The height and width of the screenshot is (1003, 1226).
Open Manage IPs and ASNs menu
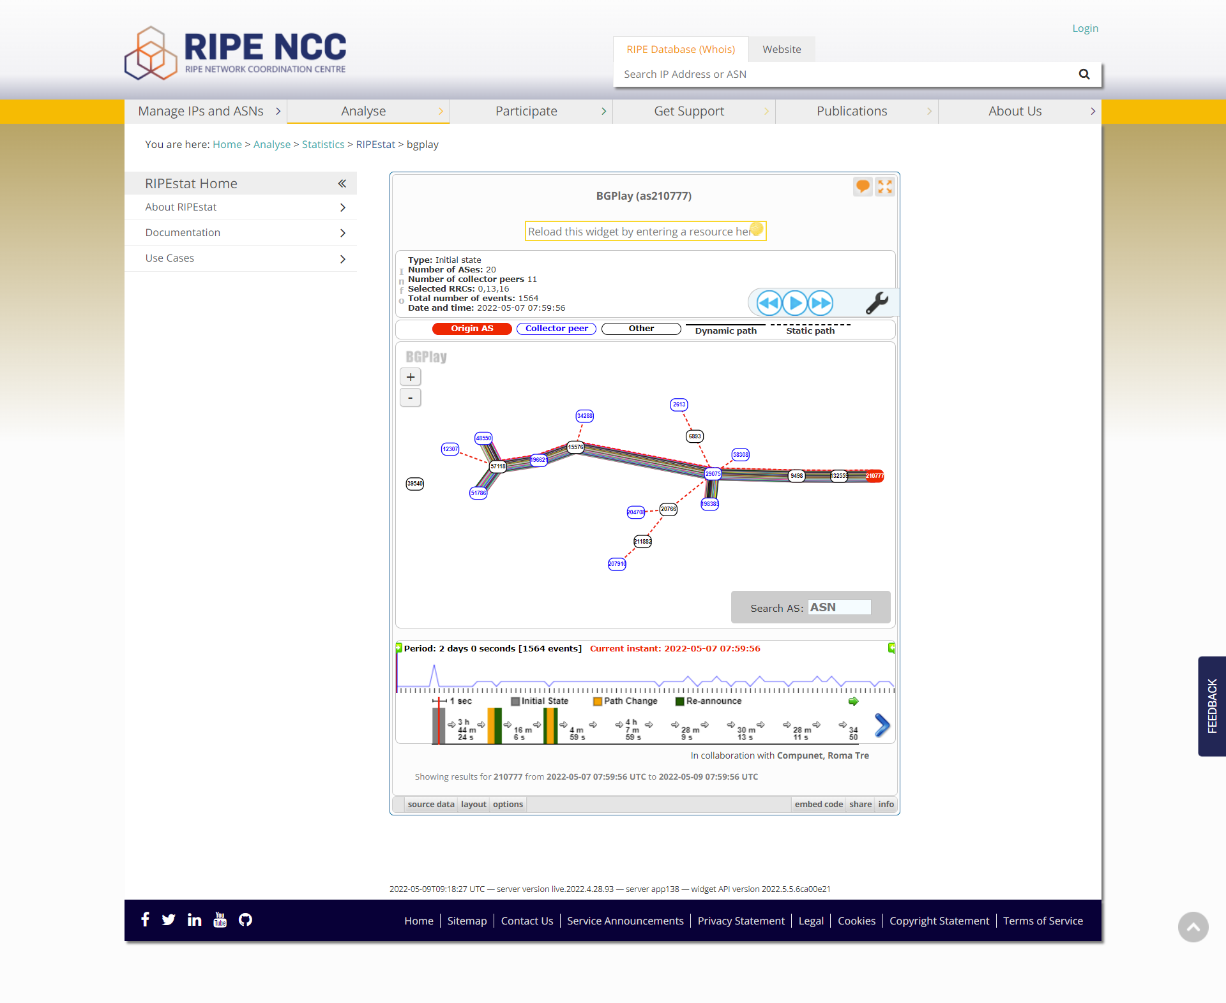click(206, 111)
